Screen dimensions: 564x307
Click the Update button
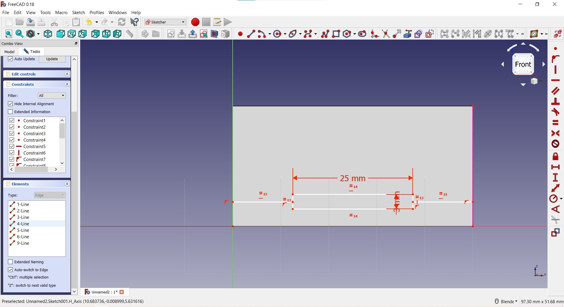pos(52,59)
